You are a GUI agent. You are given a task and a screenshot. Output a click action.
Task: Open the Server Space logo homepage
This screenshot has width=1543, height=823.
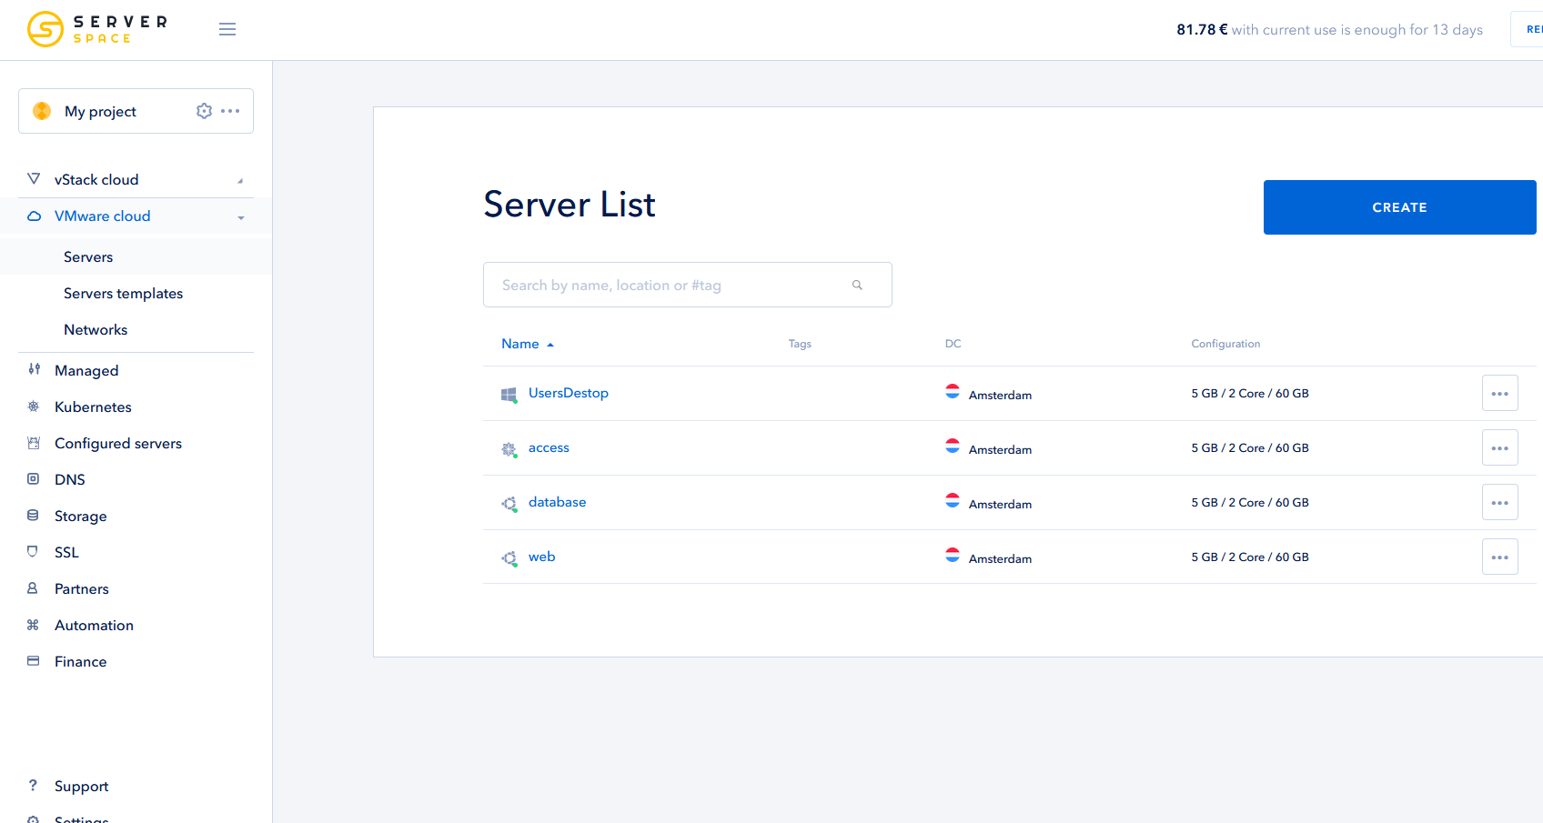pyautogui.click(x=96, y=29)
